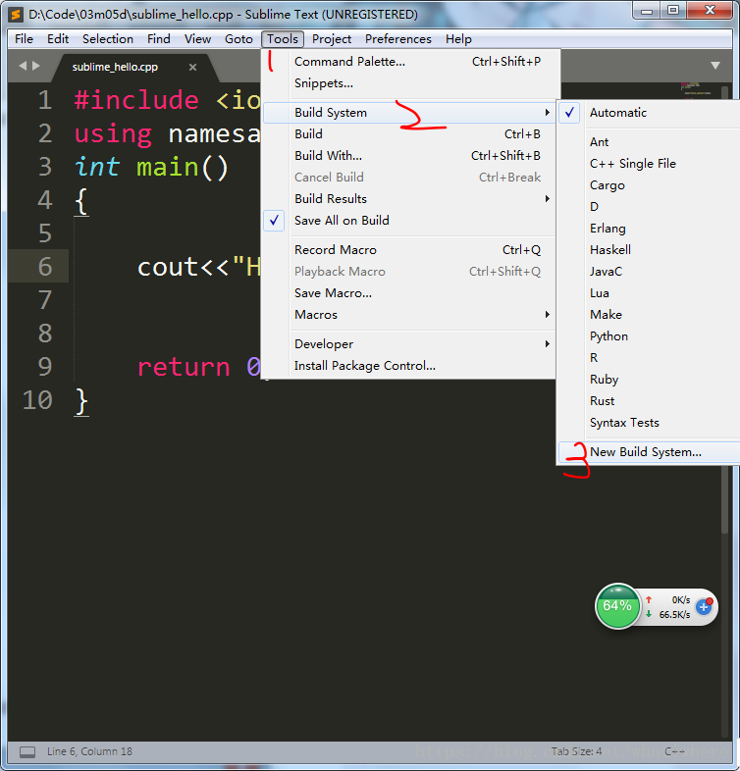Click line number 1 in gutter
The image size is (740, 771).
click(x=45, y=100)
